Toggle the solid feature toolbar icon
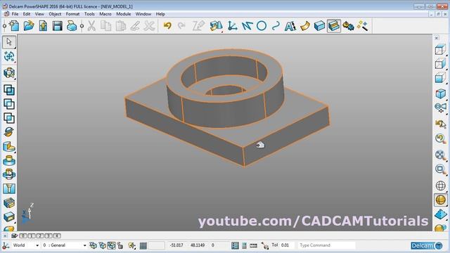The width and height of the screenshot is (450, 253). [x=334, y=26]
